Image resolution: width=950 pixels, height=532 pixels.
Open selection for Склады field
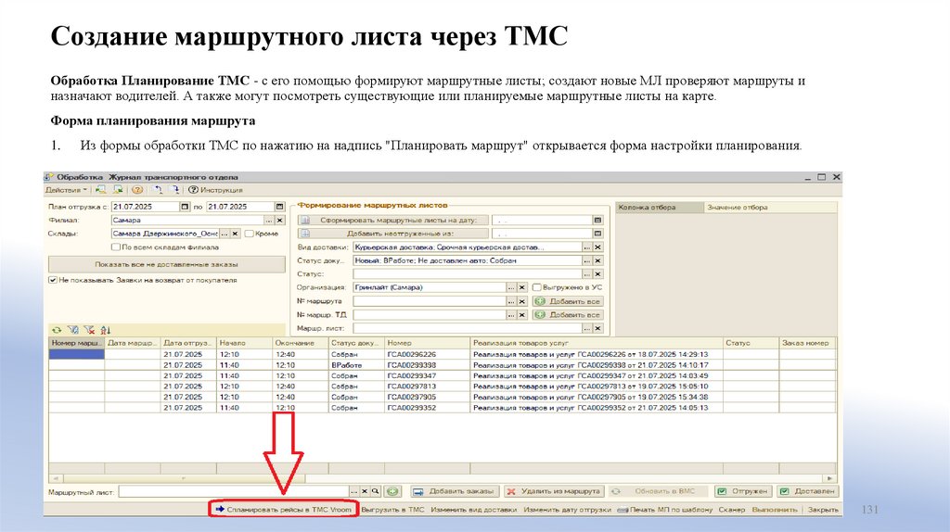pyautogui.click(x=225, y=234)
